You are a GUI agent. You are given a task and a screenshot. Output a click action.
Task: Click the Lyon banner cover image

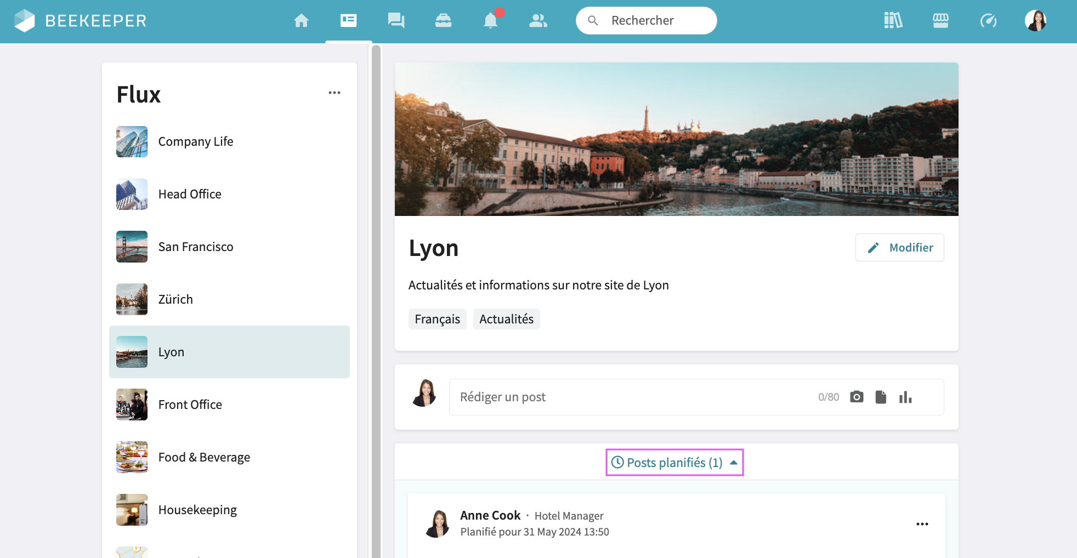coord(677,139)
